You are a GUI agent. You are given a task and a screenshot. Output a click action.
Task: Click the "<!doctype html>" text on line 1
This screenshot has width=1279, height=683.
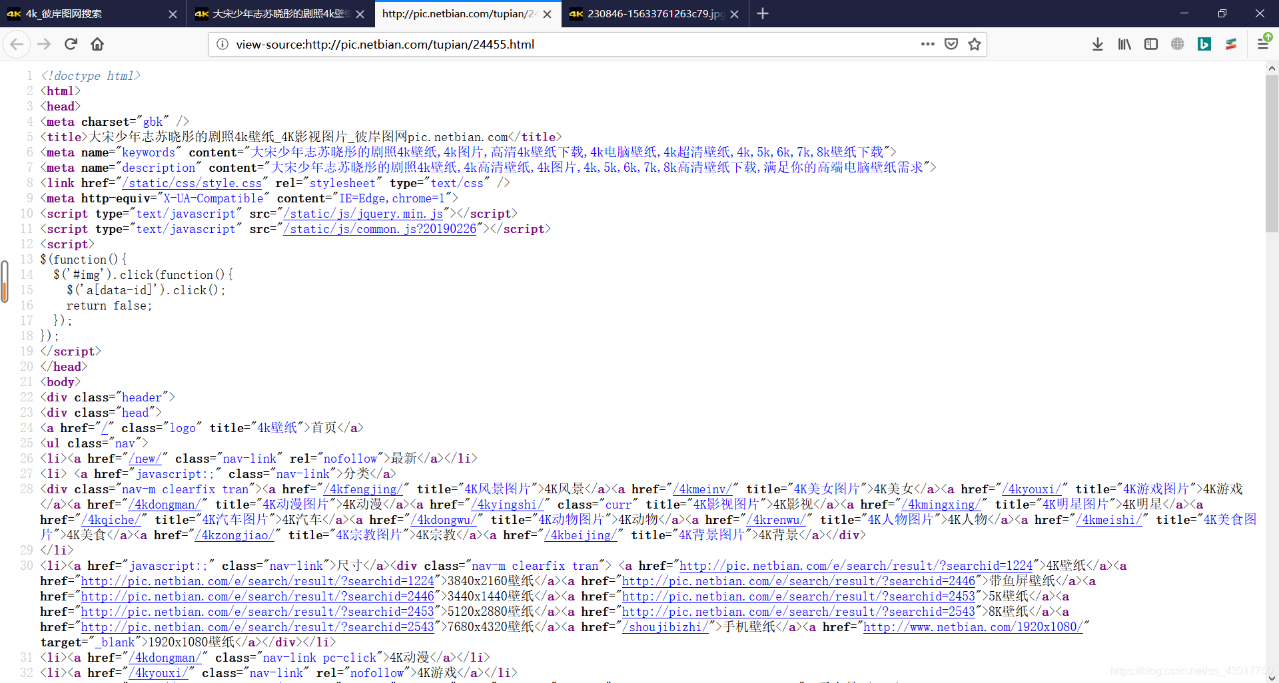(91, 76)
